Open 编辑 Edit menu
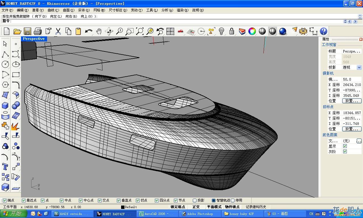The width and height of the screenshot is (363, 218). pos(22,10)
